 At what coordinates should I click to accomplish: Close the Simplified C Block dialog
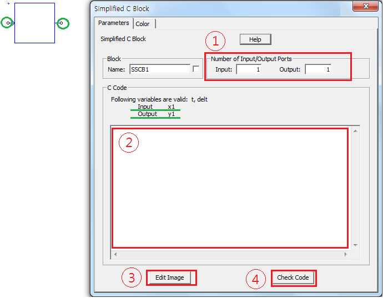coord(365,7)
